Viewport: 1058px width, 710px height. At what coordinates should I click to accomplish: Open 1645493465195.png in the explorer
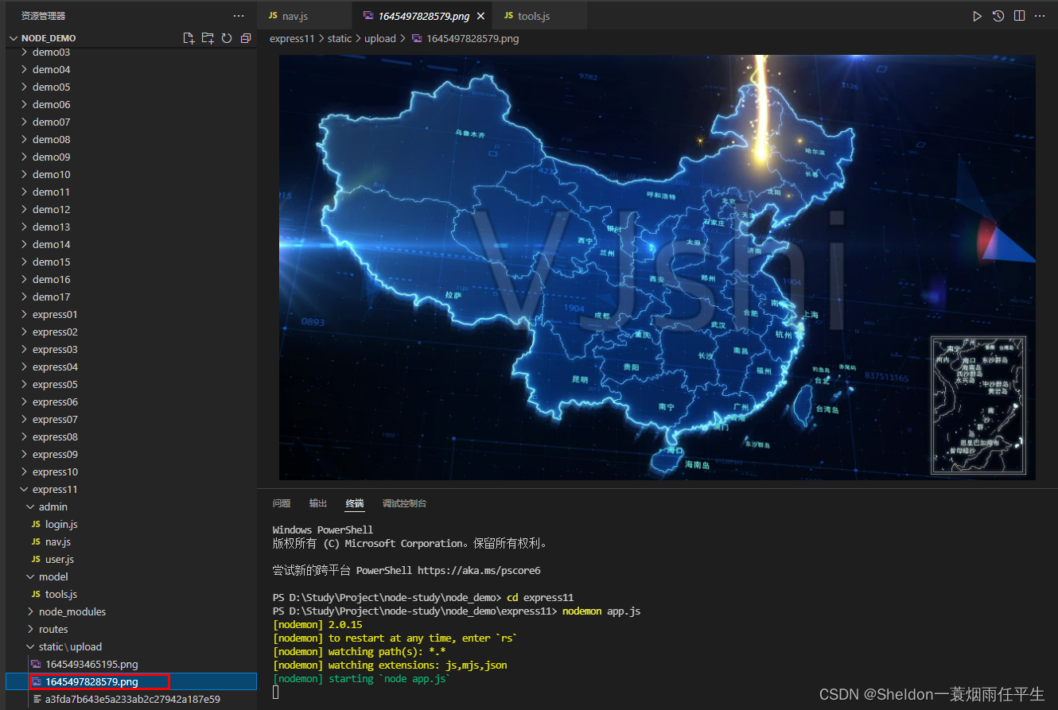(x=131, y=664)
